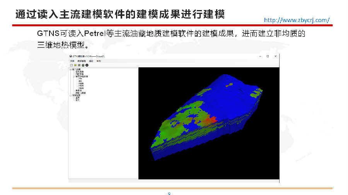Click the GTNS app icon in title bar

coord(71,56)
